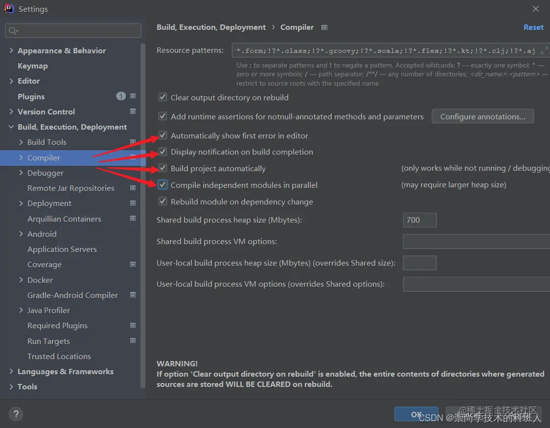Open help with the question mark button

16,414
